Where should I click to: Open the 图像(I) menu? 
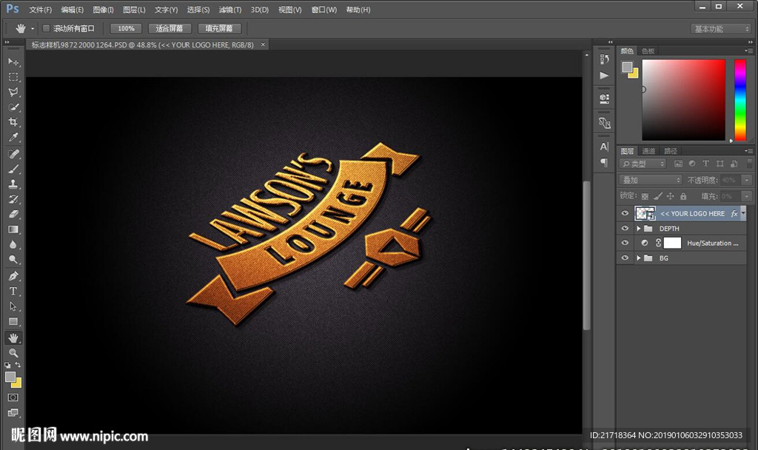pos(103,10)
